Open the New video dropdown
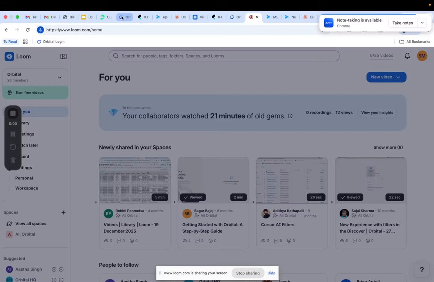The height and width of the screenshot is (282, 434). [x=386, y=77]
